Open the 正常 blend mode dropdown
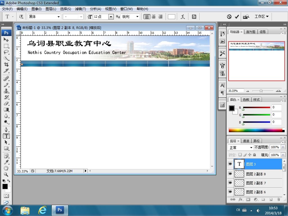Viewport: 288px width, 216px height. (x=241, y=147)
